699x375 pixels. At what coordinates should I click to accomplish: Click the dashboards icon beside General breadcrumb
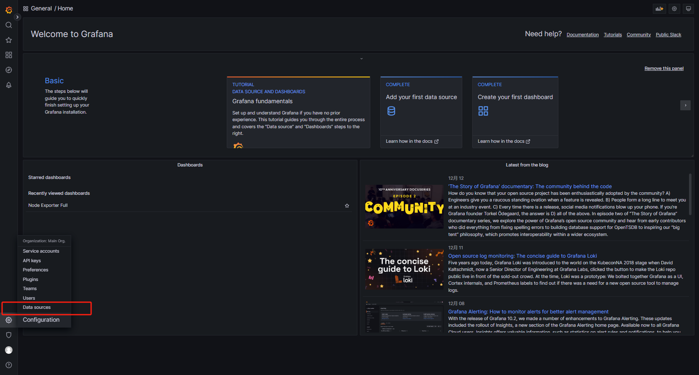(x=26, y=9)
